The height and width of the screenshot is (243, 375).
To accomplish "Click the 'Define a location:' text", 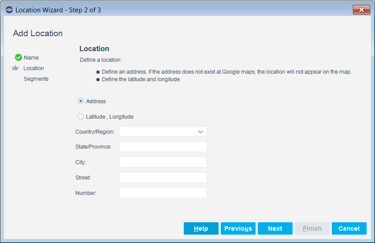I will (100, 60).
